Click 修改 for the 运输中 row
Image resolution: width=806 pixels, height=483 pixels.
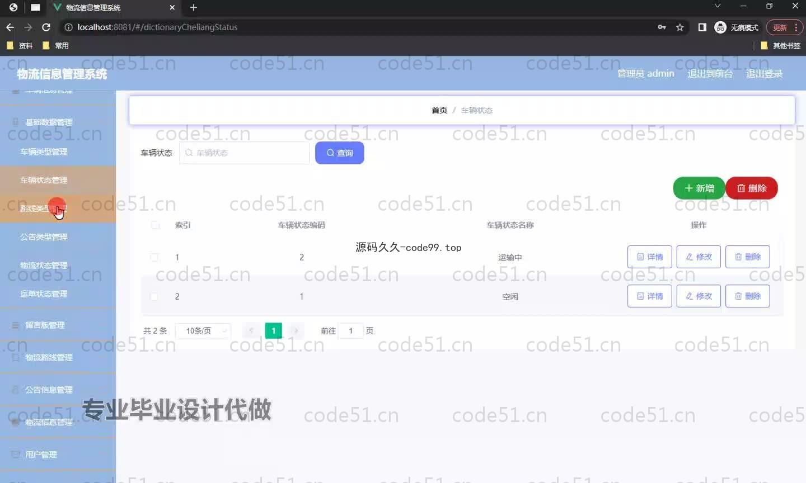pos(699,257)
